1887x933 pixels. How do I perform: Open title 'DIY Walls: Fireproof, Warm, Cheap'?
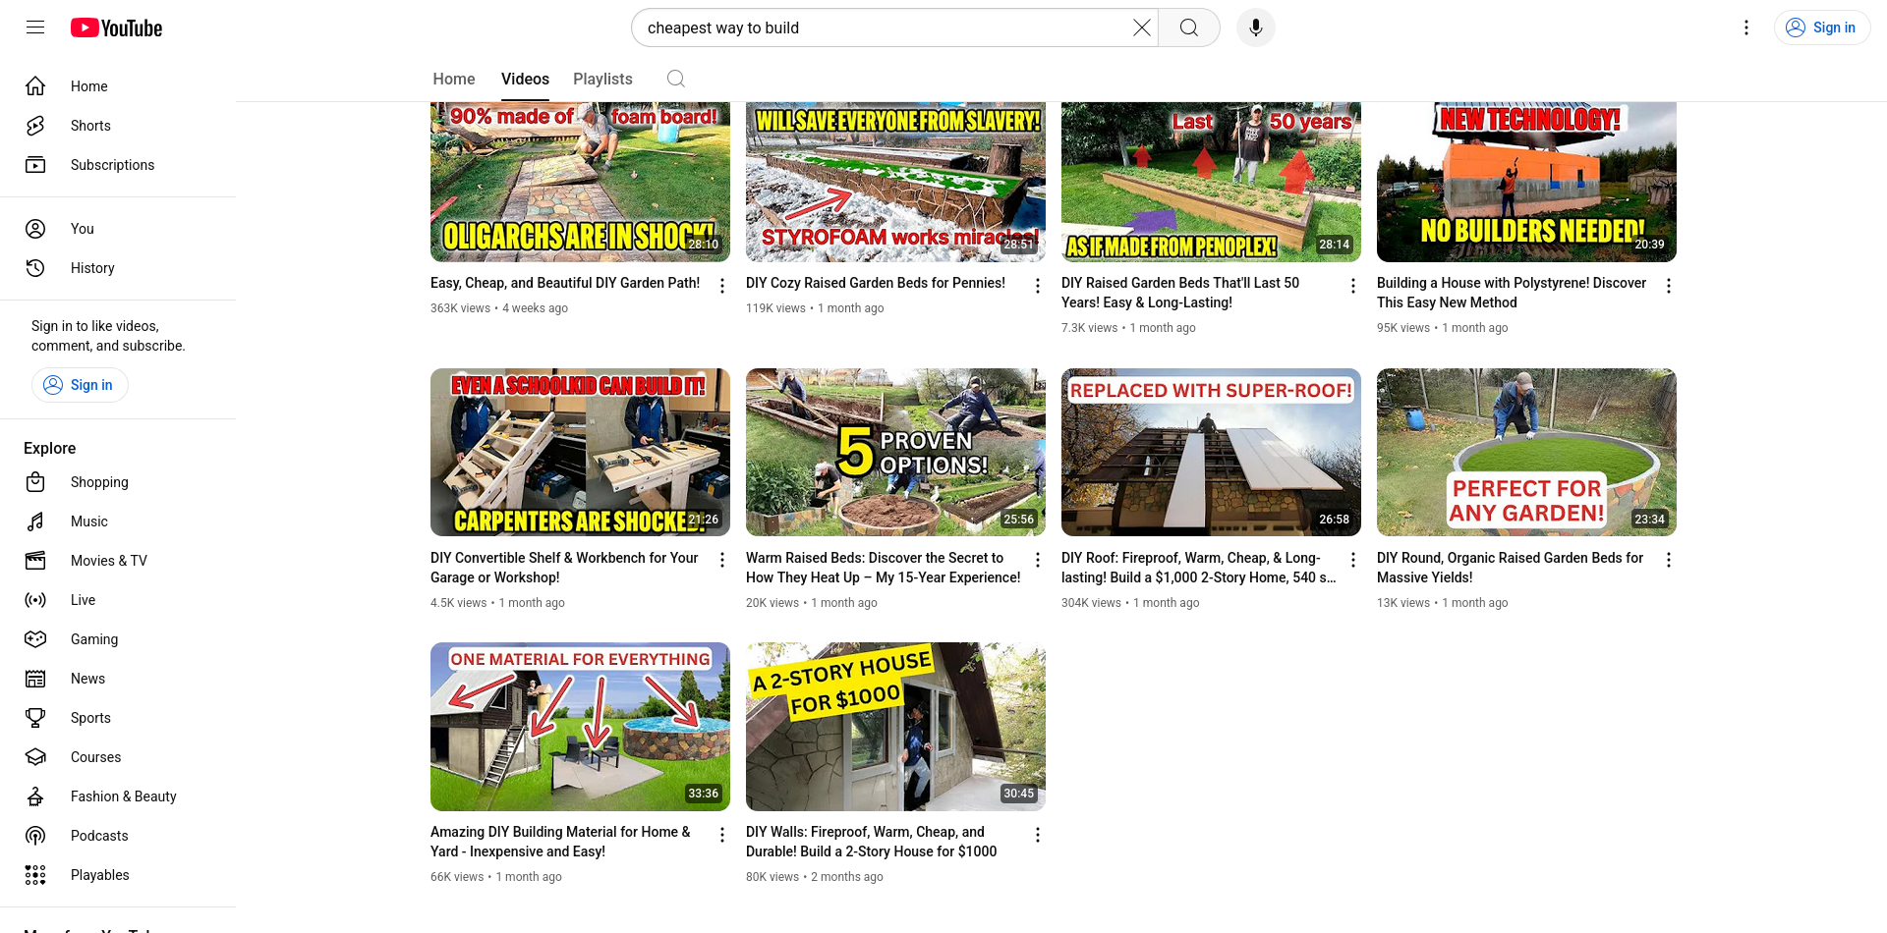[x=871, y=842]
